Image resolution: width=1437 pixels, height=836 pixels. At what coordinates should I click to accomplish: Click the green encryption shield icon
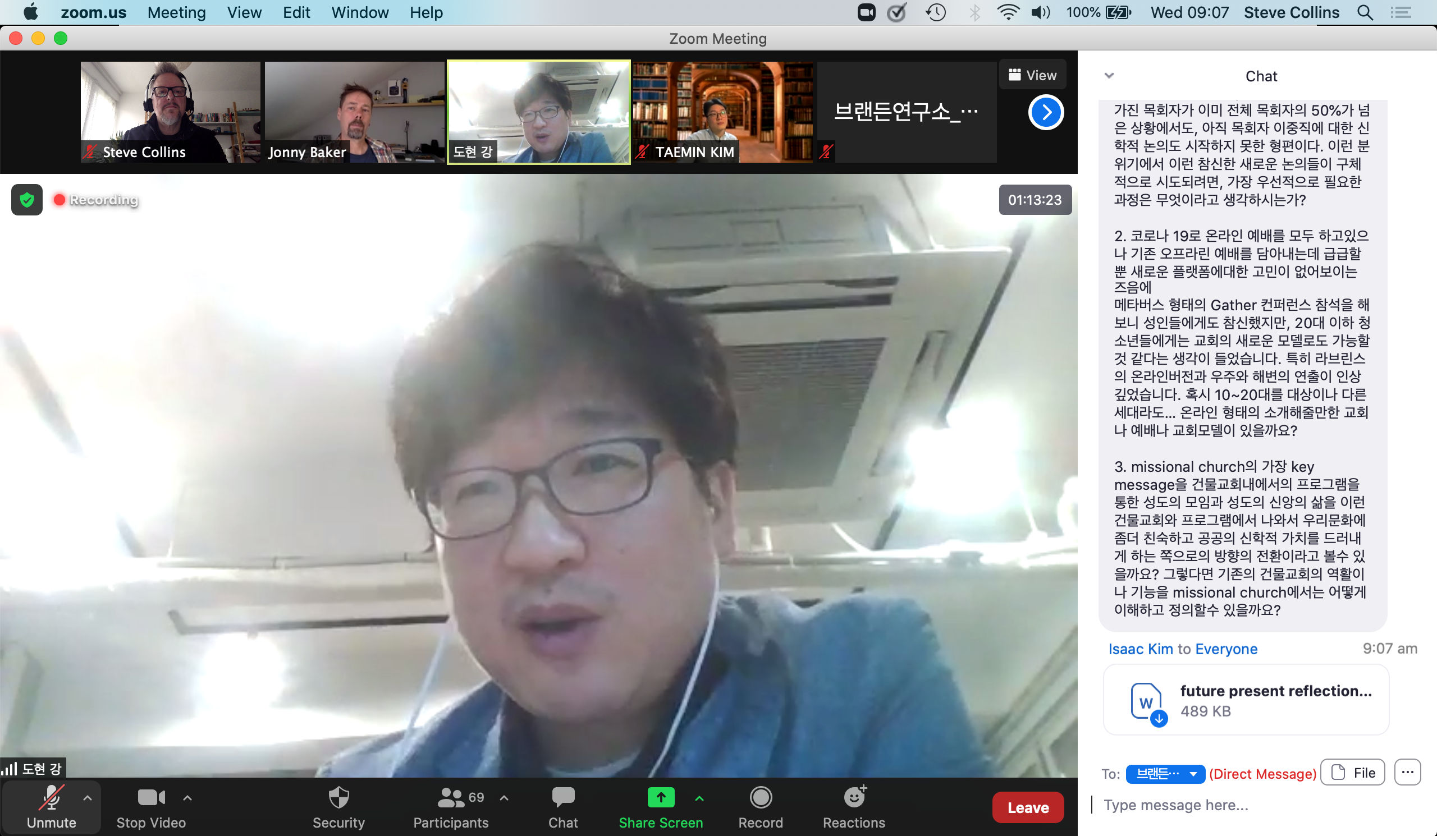pos(27,200)
